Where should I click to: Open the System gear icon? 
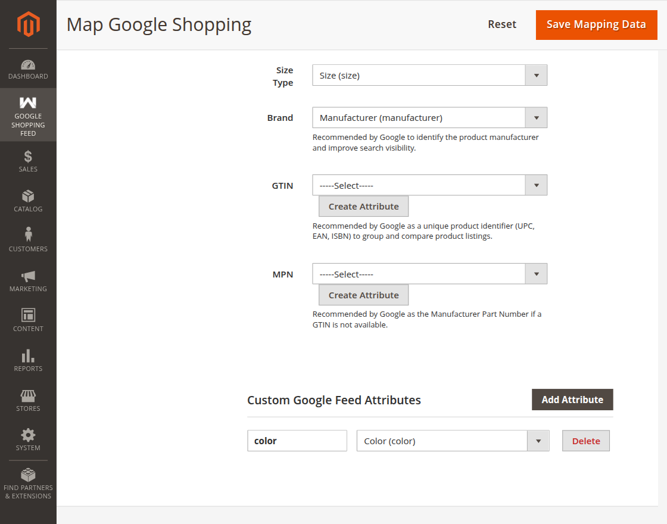28,435
